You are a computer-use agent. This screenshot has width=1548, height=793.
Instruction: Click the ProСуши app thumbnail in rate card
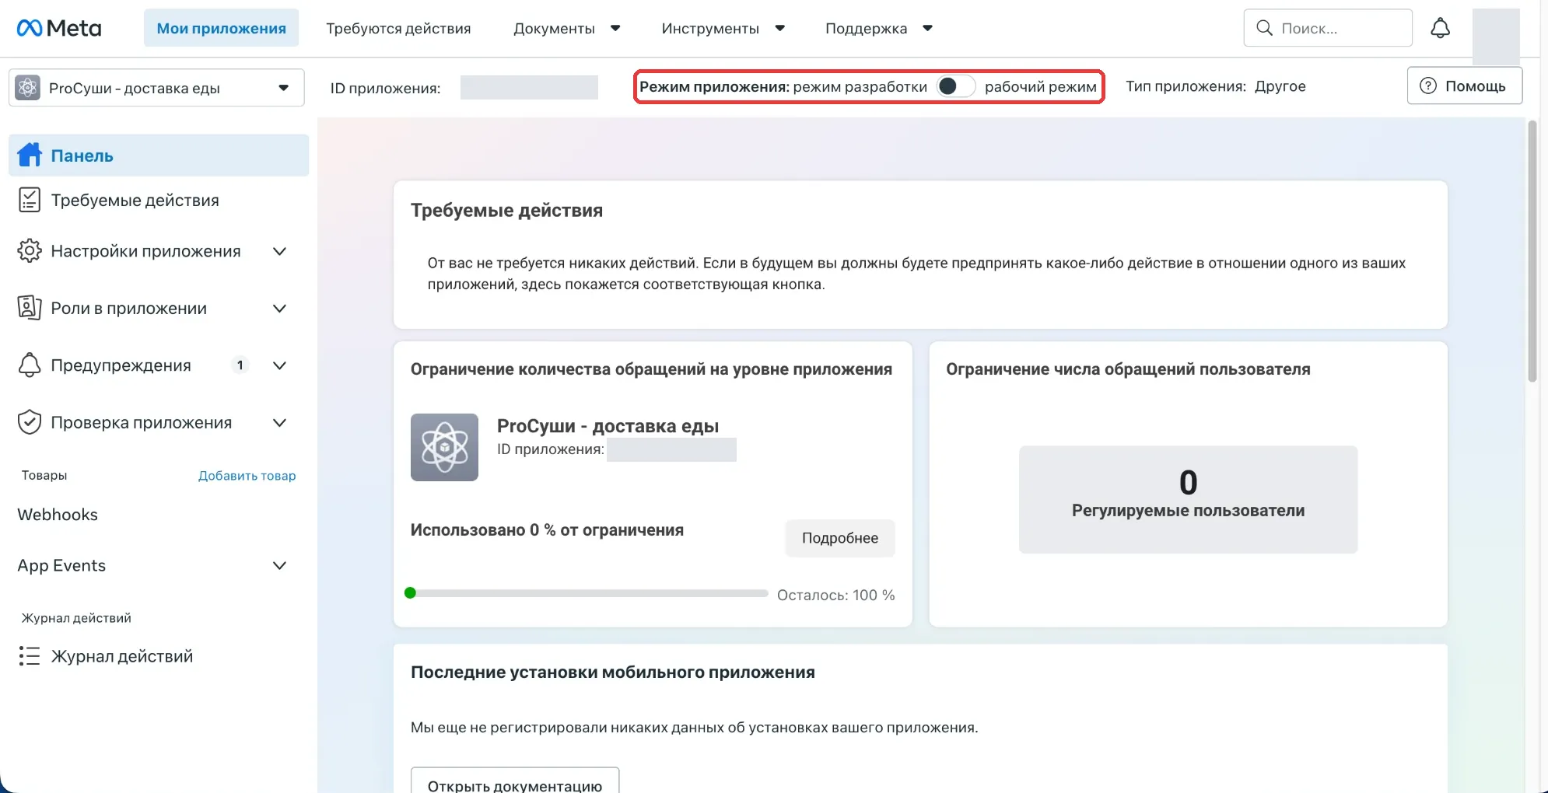click(x=444, y=447)
